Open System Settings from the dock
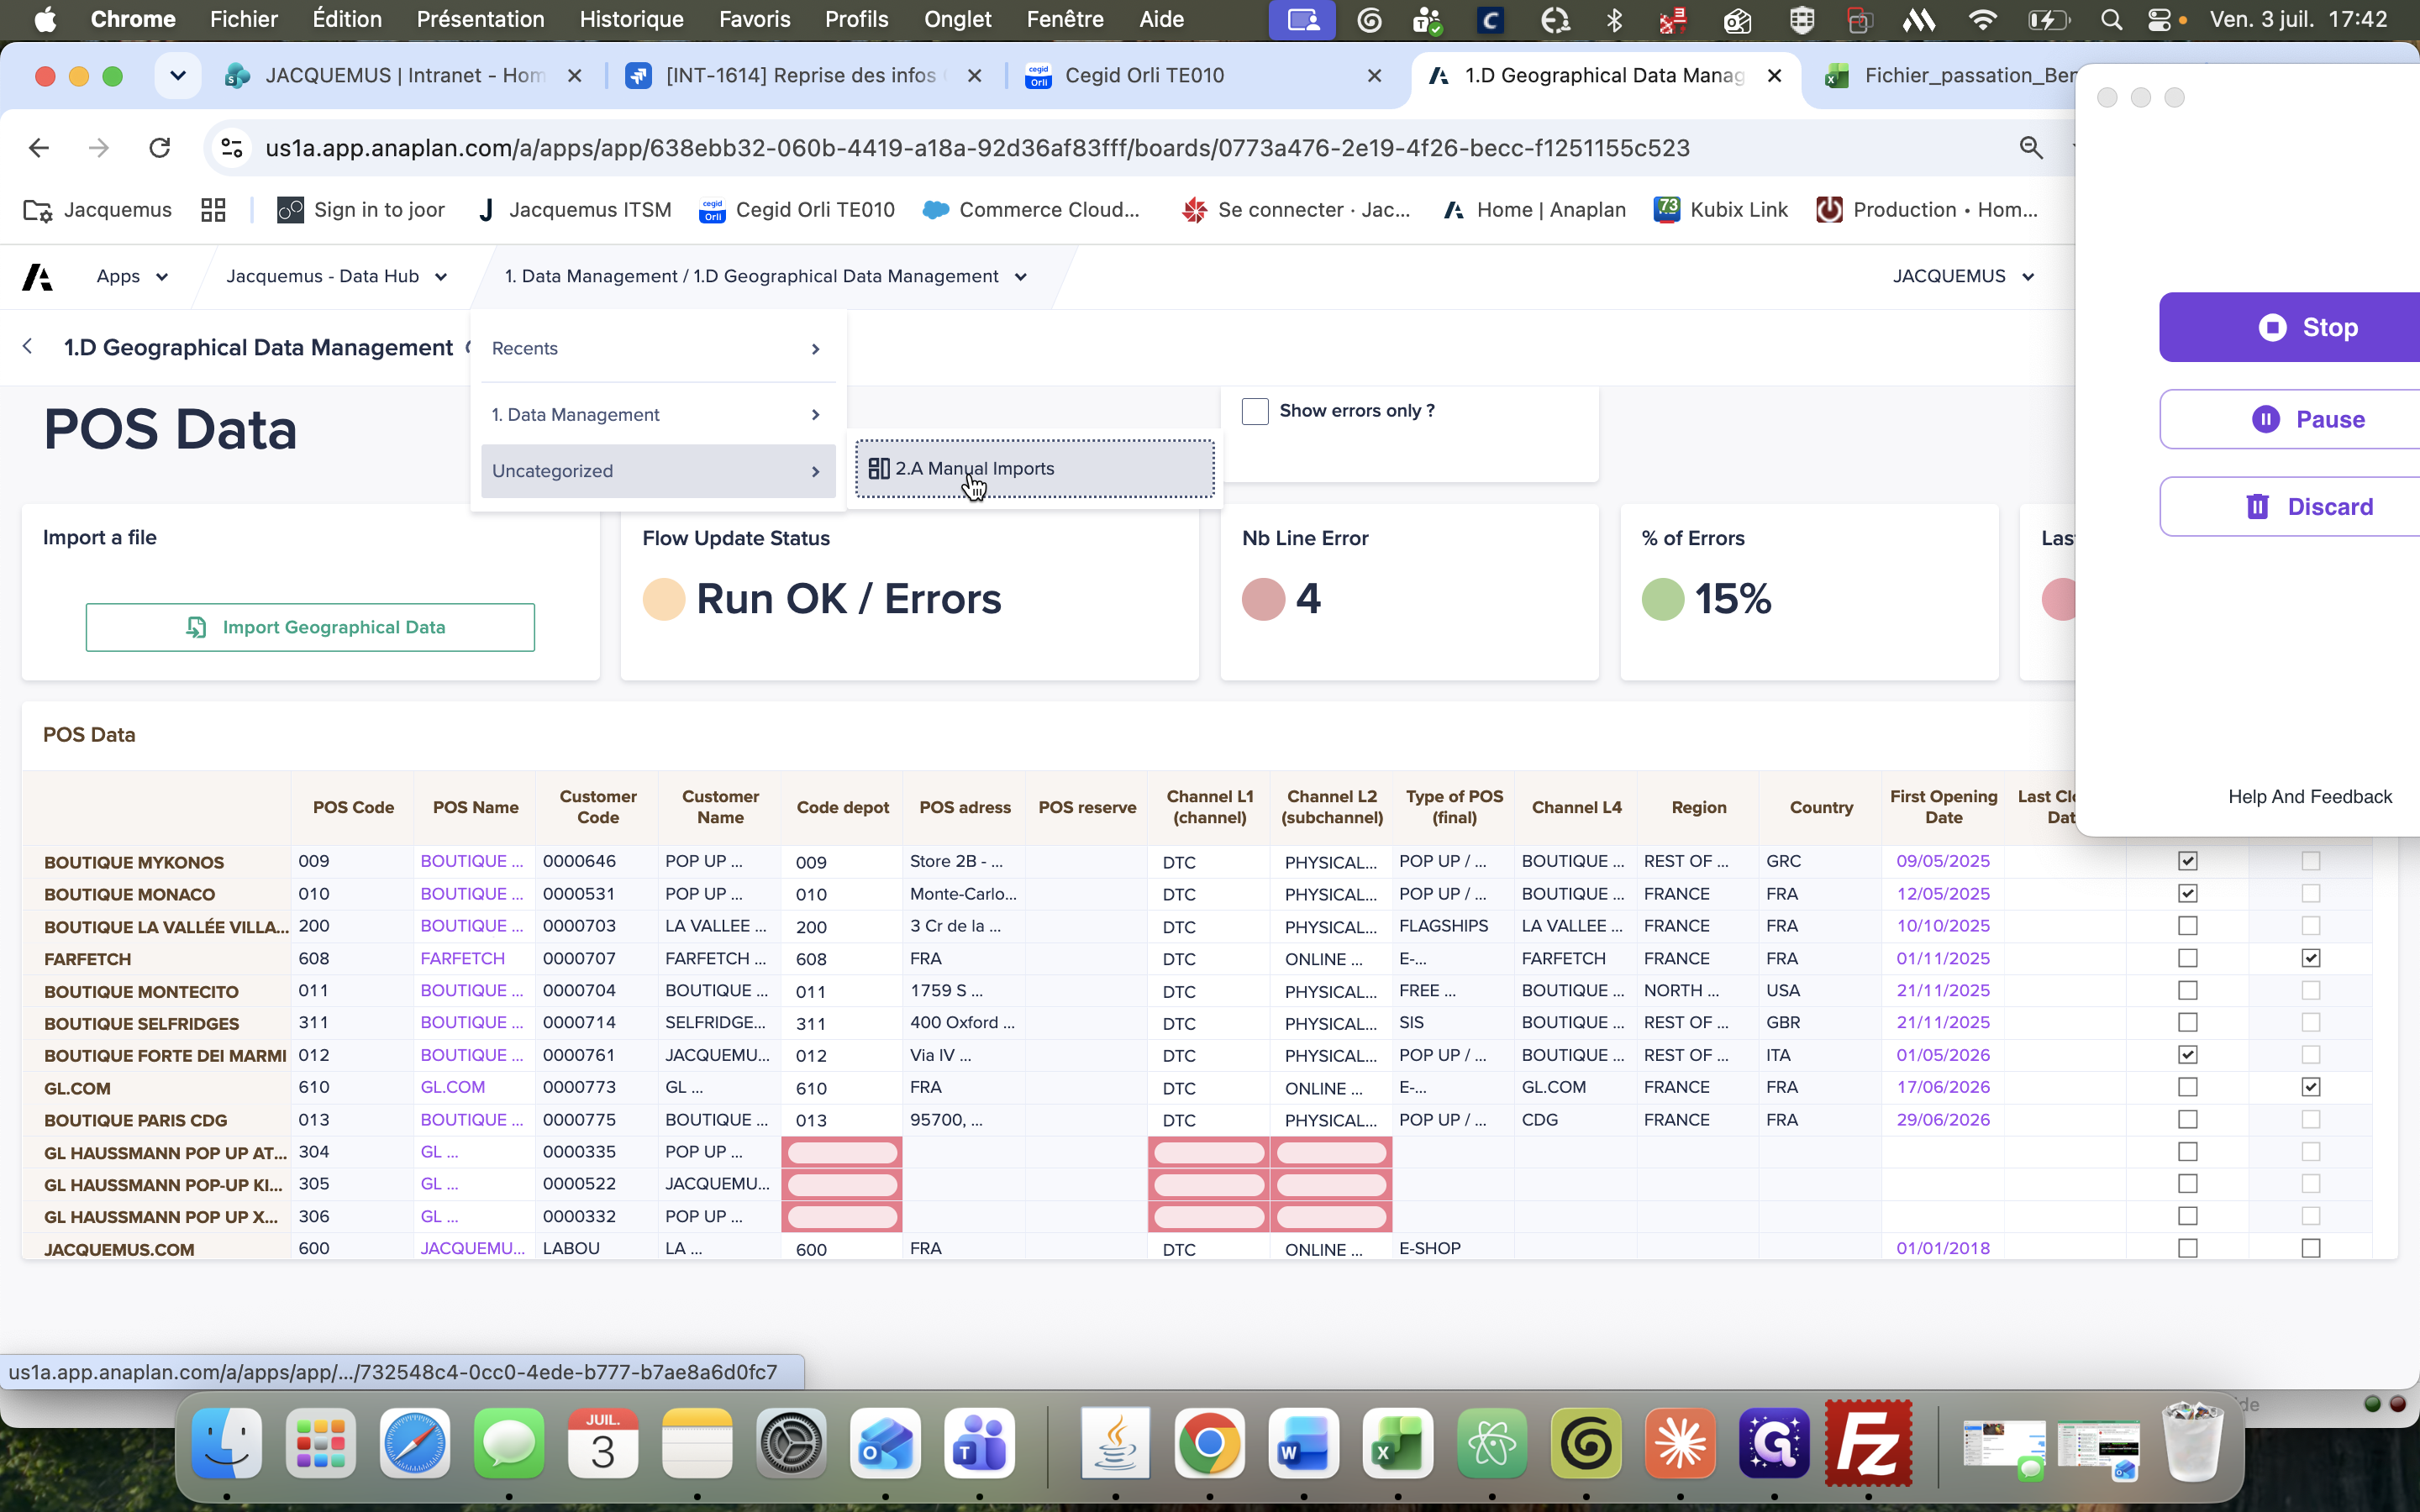 tap(791, 1444)
